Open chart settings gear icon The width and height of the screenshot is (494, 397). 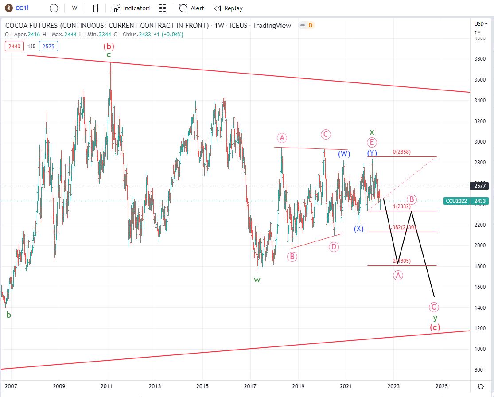tap(481, 387)
